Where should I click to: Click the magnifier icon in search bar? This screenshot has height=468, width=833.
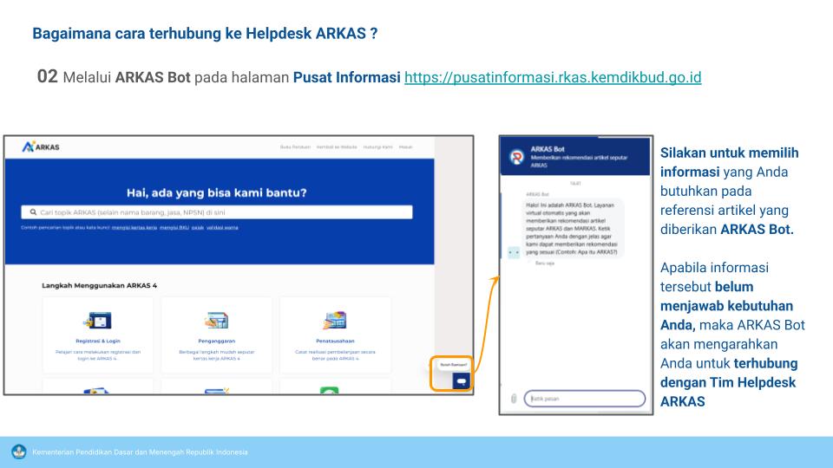pos(33,212)
